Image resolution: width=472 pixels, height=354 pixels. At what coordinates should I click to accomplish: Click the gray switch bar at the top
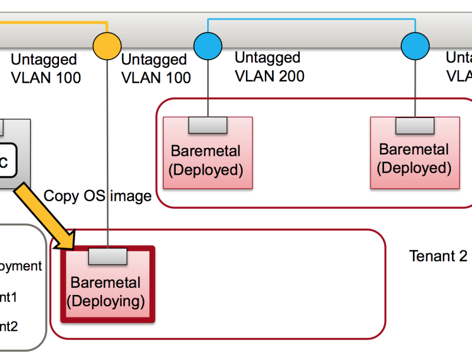[x=236, y=30]
